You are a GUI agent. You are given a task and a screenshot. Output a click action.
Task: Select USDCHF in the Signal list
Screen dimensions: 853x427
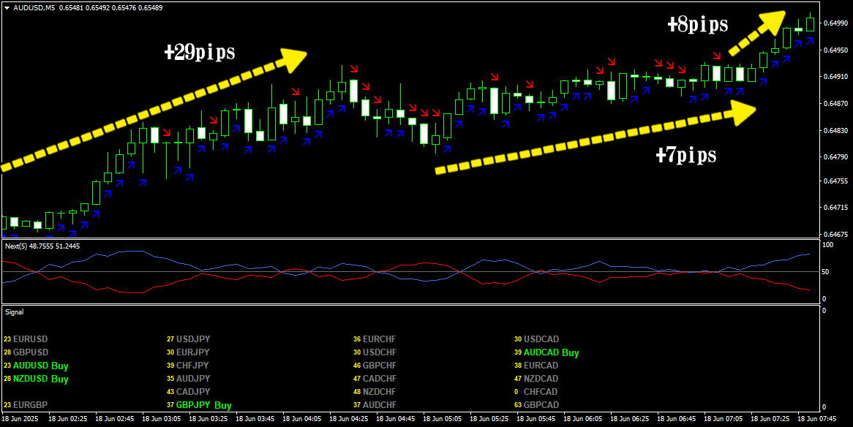coord(380,352)
